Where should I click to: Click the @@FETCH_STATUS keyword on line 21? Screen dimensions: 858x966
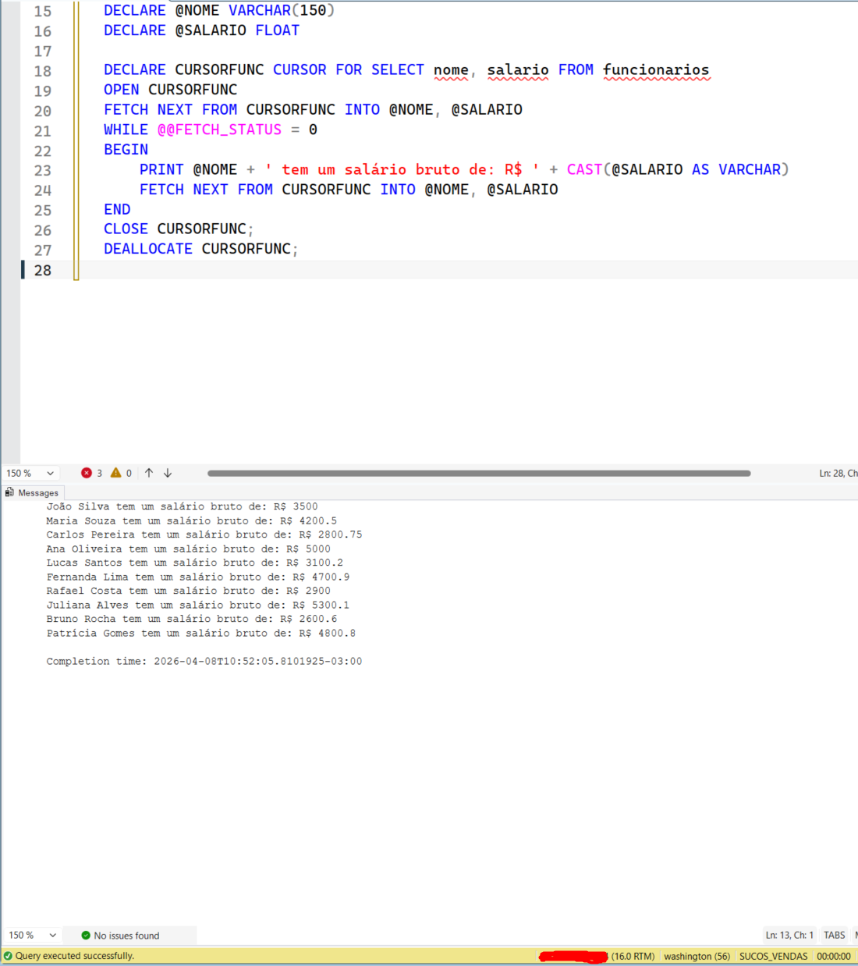(x=219, y=130)
